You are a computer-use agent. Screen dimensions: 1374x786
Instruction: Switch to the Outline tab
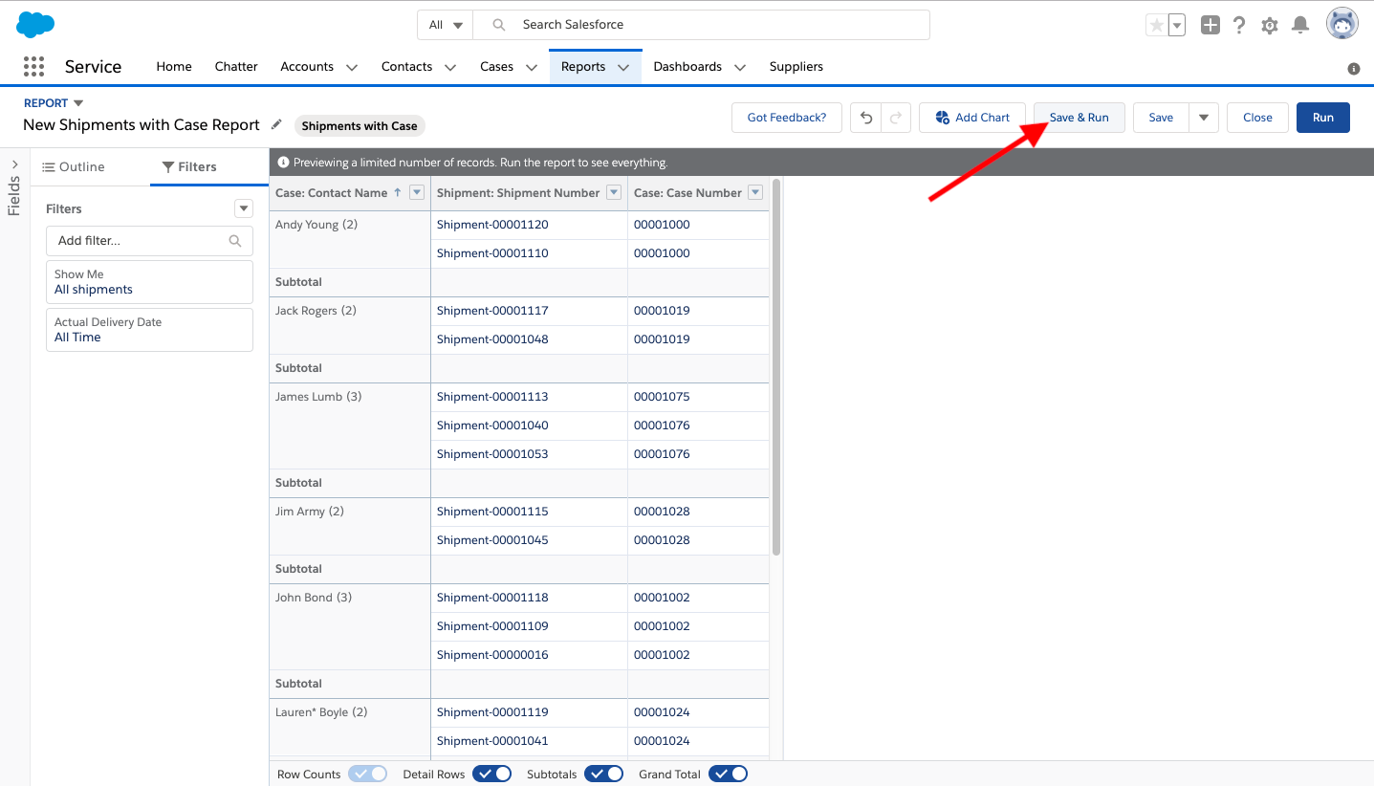(x=74, y=166)
